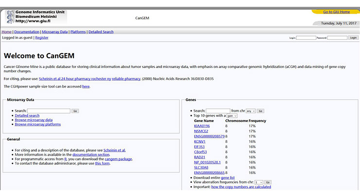Screen dimensions: 360x195
Task: Click Go button for aberration frequencies
Action: [x=268, y=182]
